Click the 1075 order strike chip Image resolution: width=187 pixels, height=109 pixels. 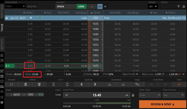(31, 95)
